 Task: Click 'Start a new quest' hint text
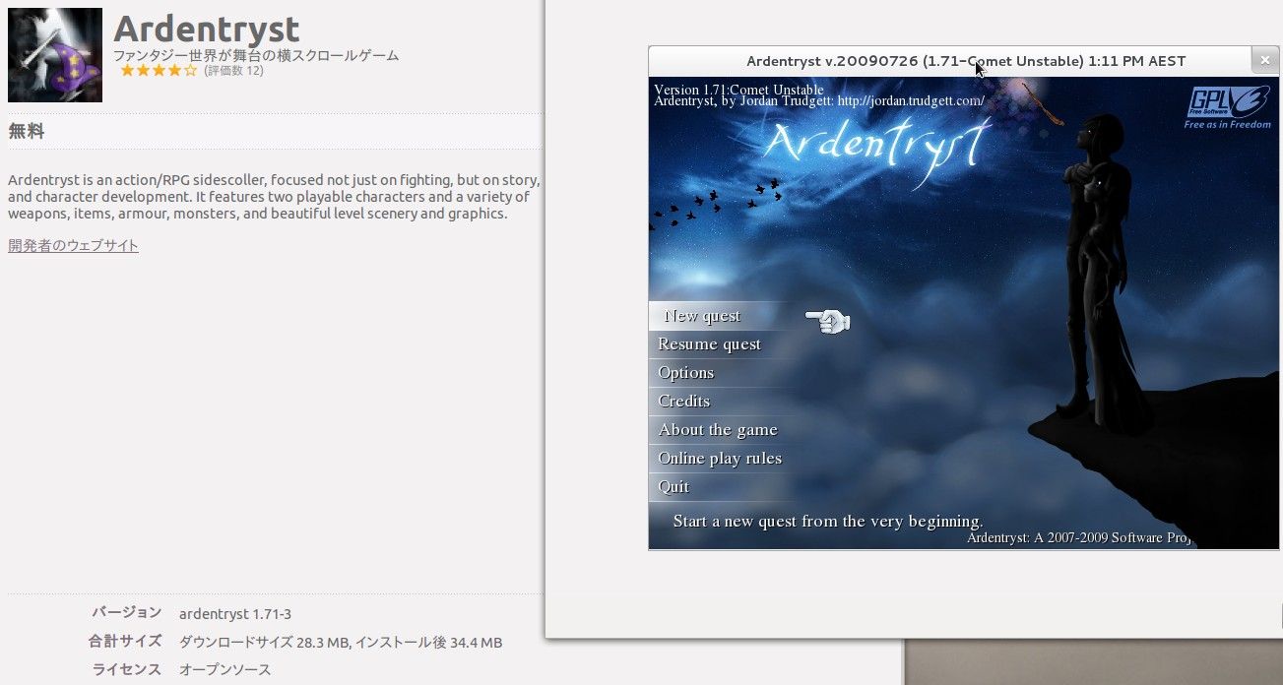pyautogui.click(x=828, y=522)
